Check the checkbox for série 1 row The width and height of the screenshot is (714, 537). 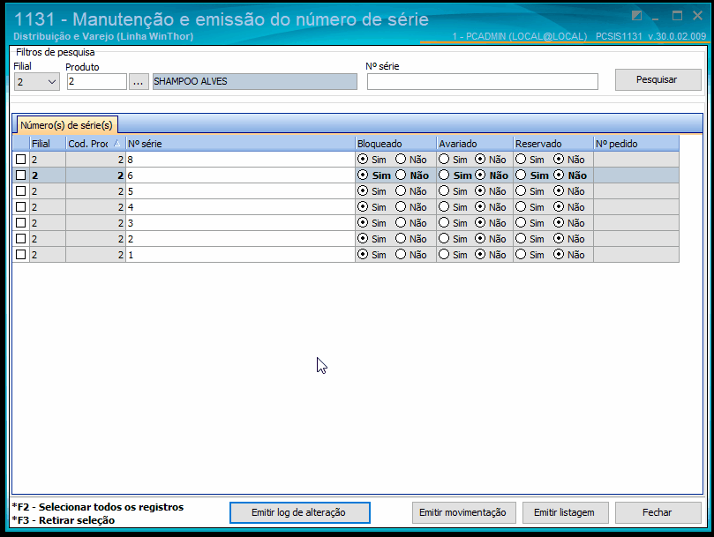tap(20, 255)
